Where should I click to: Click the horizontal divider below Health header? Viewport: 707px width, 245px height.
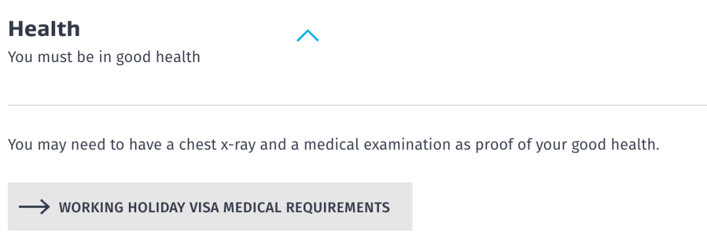tap(357, 105)
